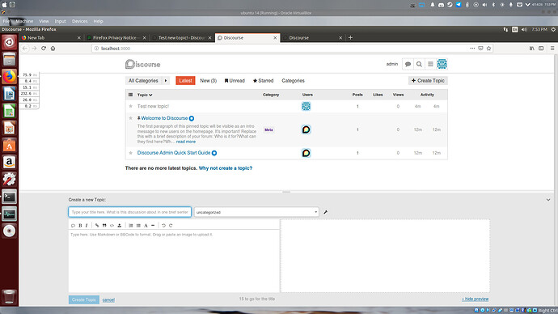Select Starred tab

[263, 81]
